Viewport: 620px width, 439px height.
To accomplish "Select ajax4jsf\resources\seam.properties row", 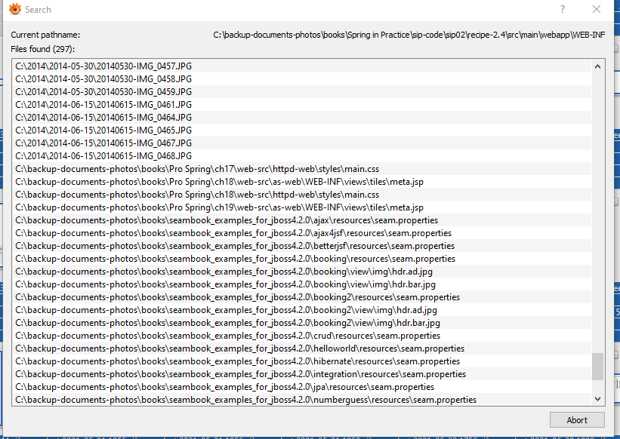I will coord(303,233).
